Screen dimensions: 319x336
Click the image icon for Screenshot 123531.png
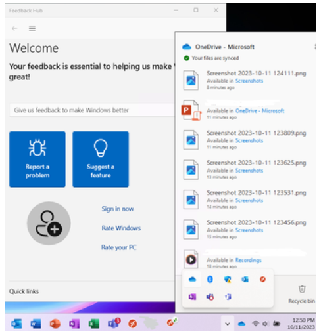click(x=191, y=199)
